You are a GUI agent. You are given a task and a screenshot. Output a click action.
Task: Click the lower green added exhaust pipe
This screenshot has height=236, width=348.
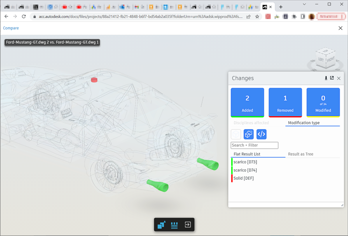click(x=158, y=186)
